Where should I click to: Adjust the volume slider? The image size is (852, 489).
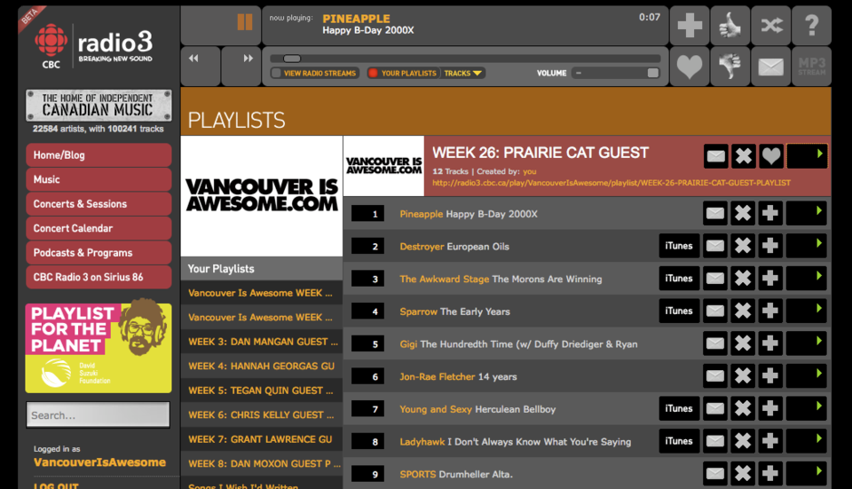(616, 73)
